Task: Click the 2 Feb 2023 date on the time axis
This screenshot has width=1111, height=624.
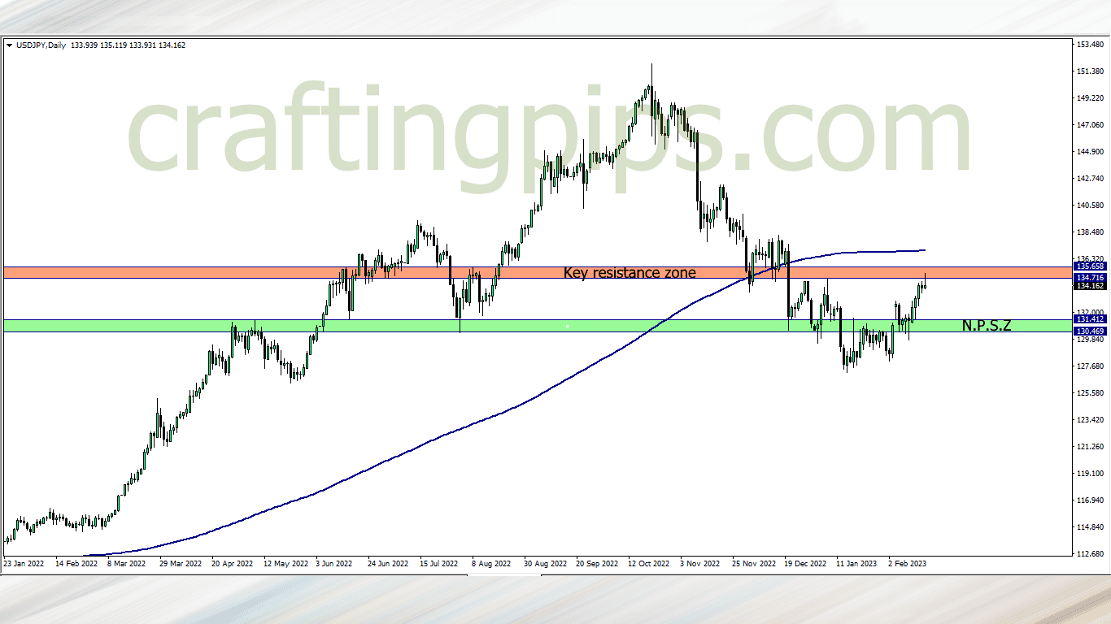Action: (907, 563)
